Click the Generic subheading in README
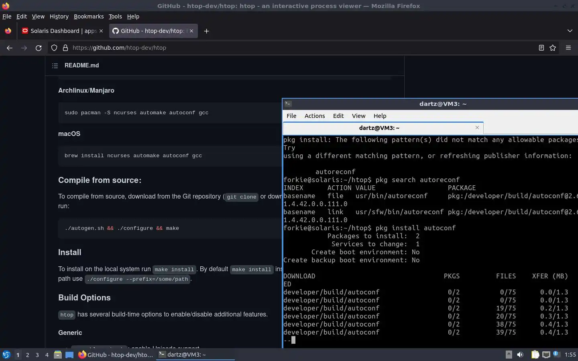 (70, 333)
